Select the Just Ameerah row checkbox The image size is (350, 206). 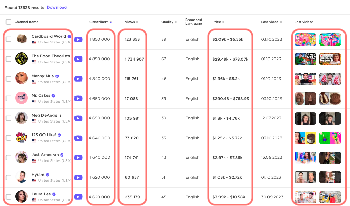coord(9,158)
